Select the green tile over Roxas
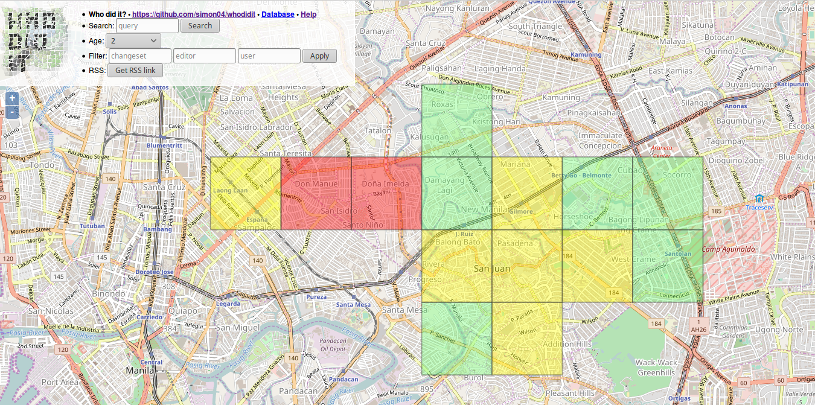The width and height of the screenshot is (815, 405). 457,121
